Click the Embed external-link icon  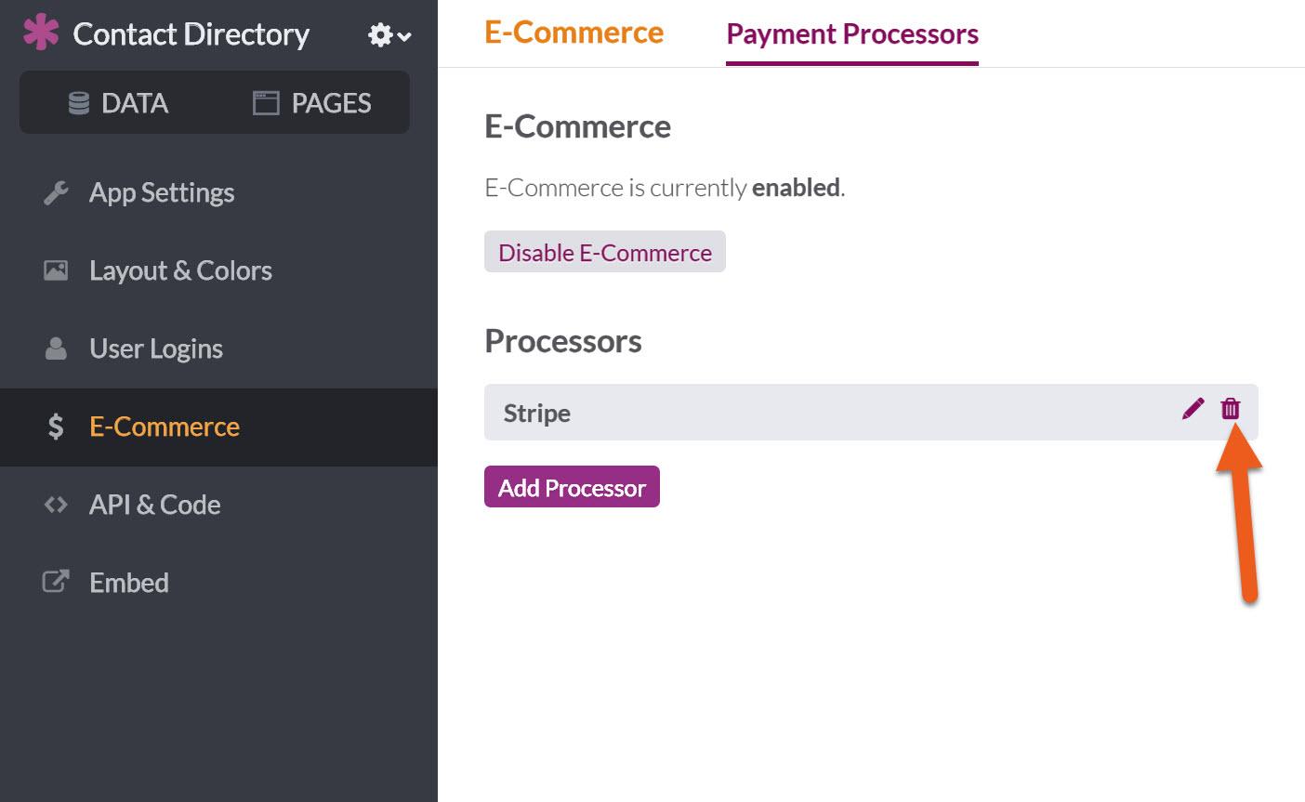point(56,583)
